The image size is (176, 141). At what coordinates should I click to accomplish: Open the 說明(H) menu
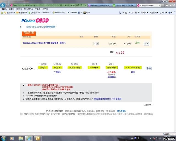(x=45, y=9)
